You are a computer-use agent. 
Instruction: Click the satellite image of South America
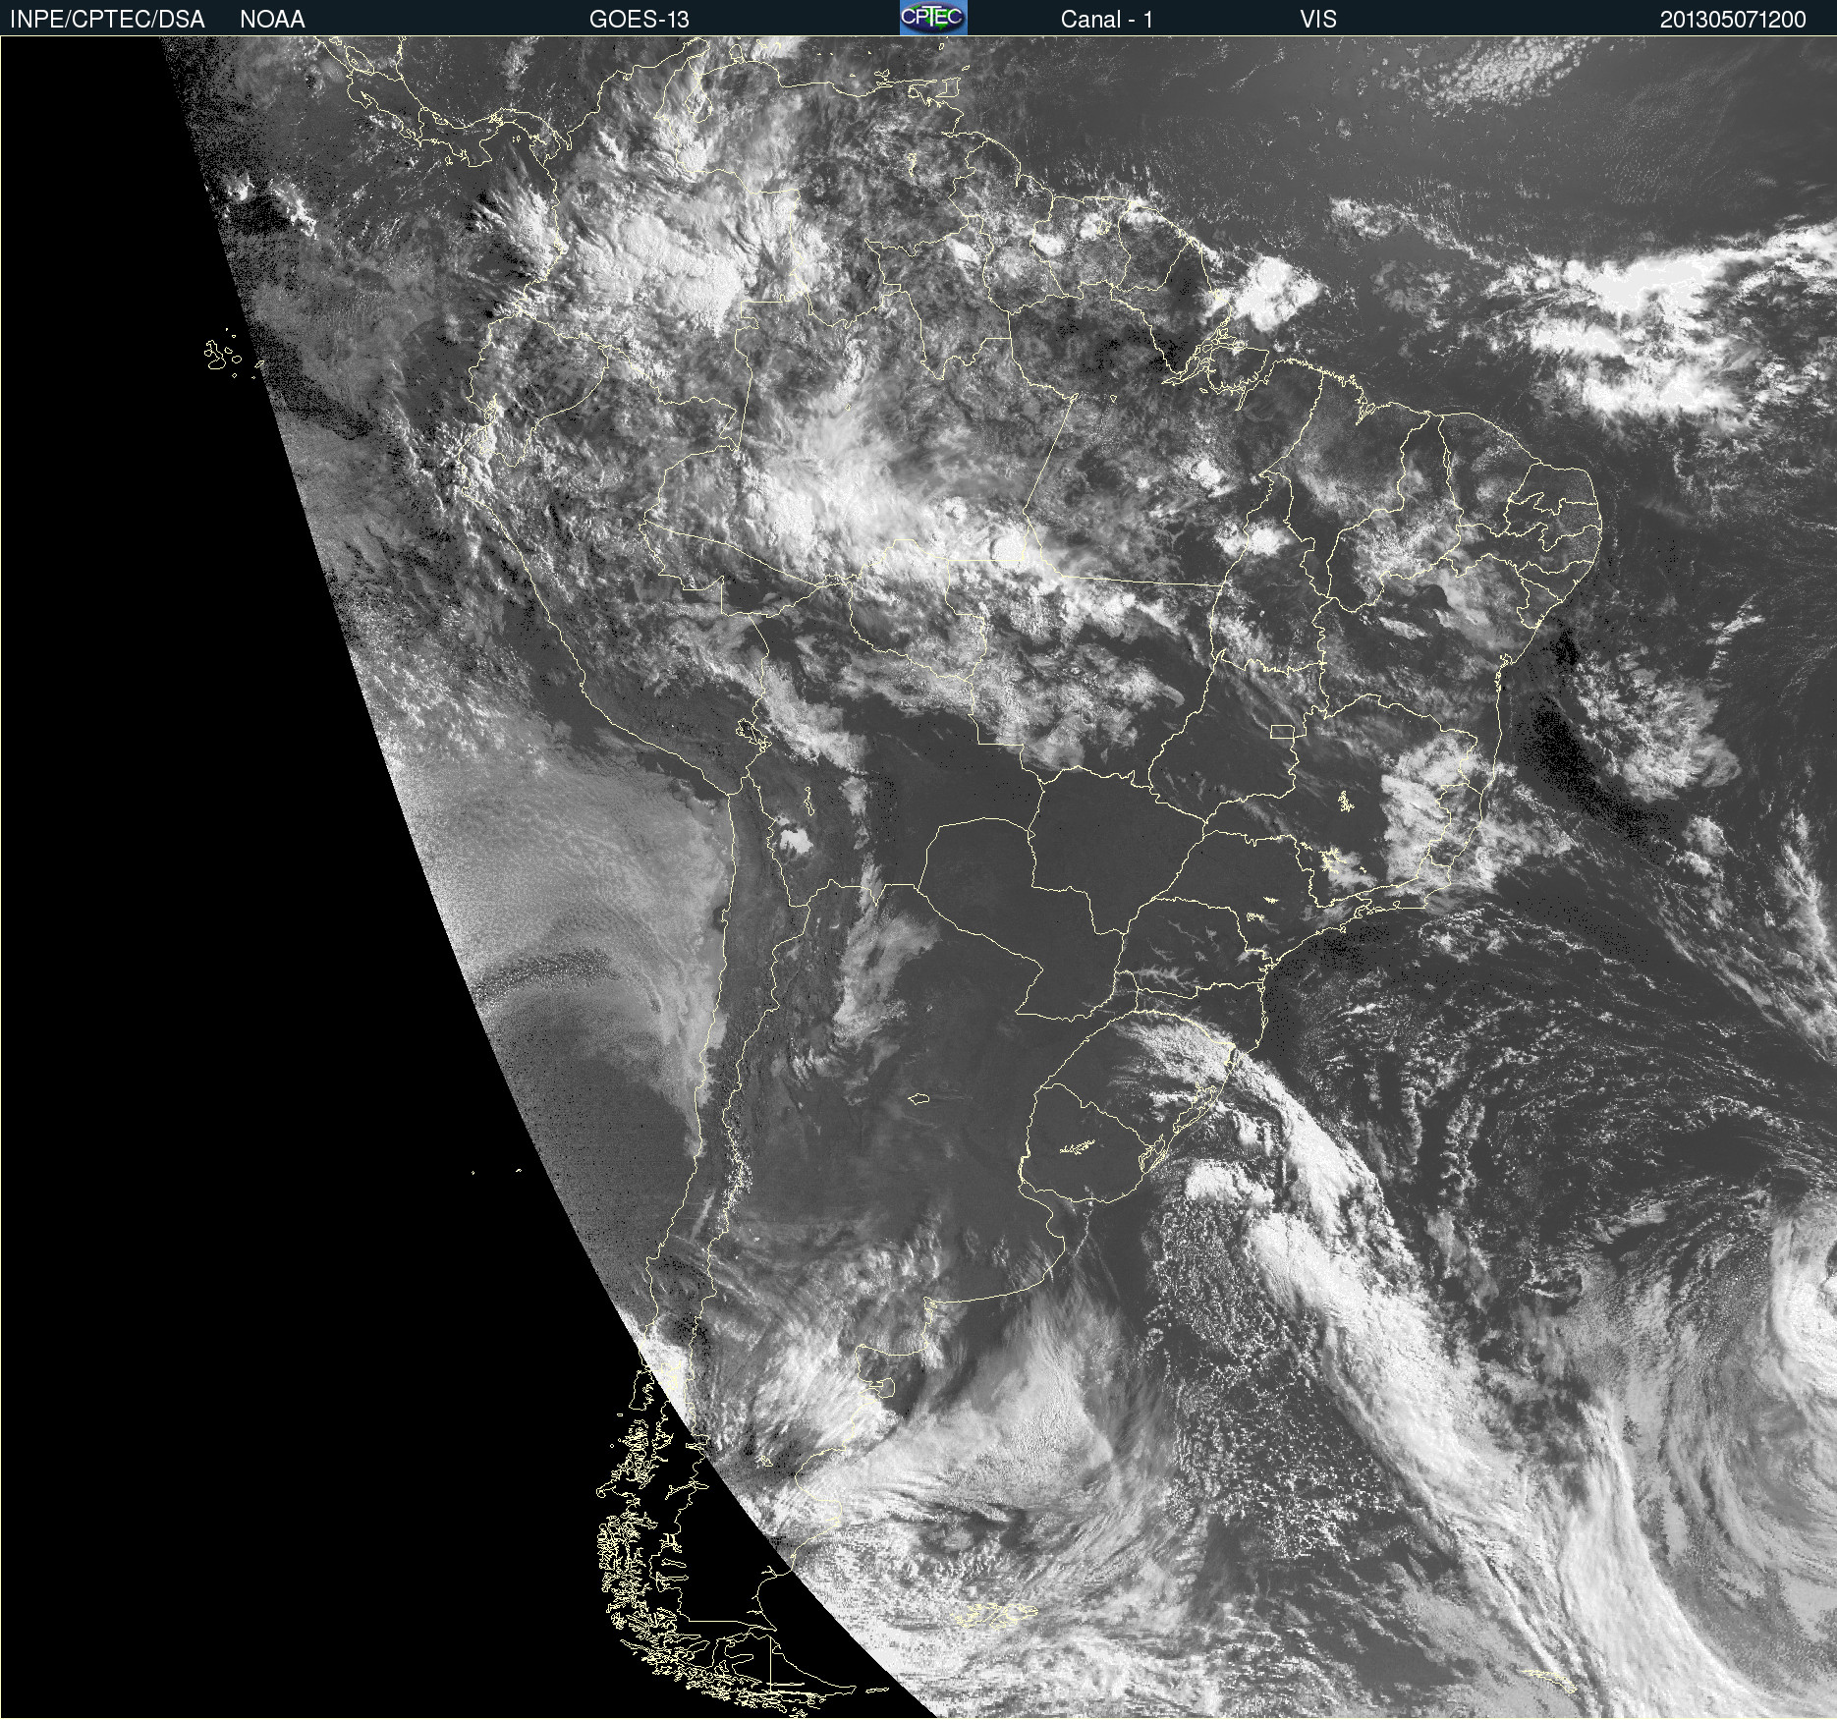coord(918,877)
